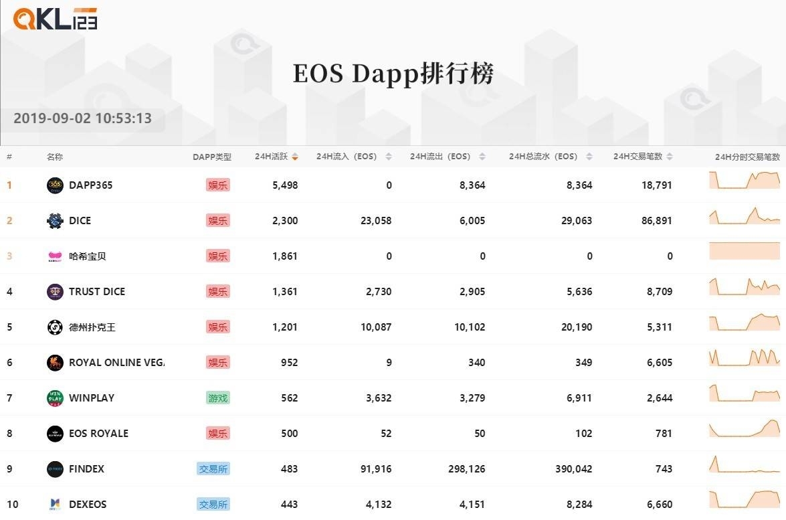Select the timestamp 2019-09-02 10:53:13
This screenshot has width=786, height=520.
click(x=83, y=118)
